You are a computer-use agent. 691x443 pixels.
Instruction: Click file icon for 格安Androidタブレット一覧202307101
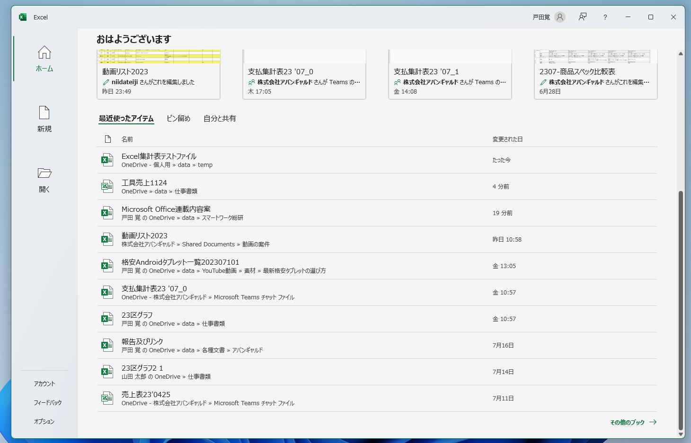coord(107,266)
